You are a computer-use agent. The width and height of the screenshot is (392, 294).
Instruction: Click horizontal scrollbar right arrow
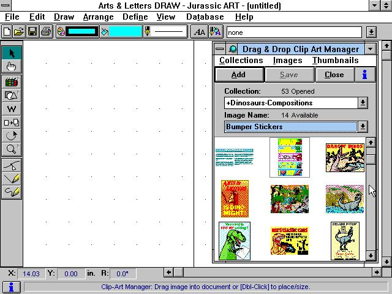(x=377, y=272)
